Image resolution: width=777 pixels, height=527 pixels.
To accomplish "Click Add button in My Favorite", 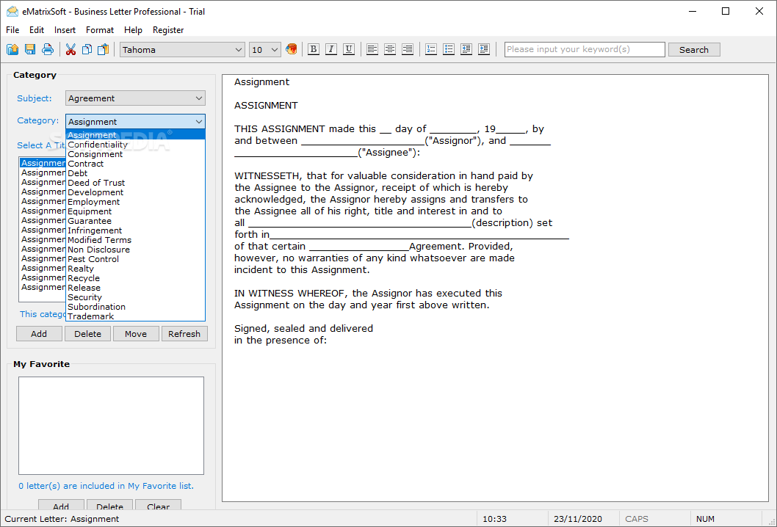I will point(61,505).
